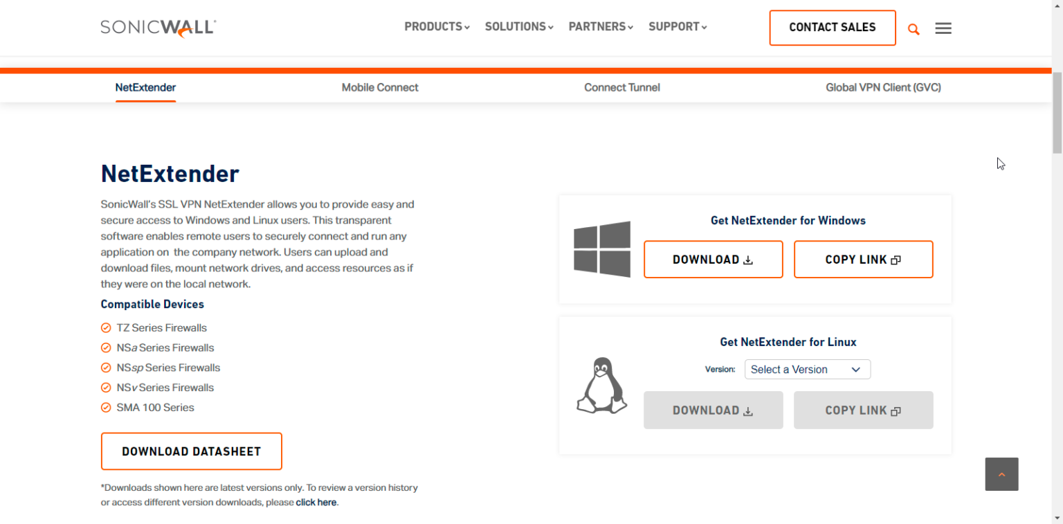Switch to the NetExtender tab
This screenshot has width=1063, height=524.
pyautogui.click(x=145, y=87)
